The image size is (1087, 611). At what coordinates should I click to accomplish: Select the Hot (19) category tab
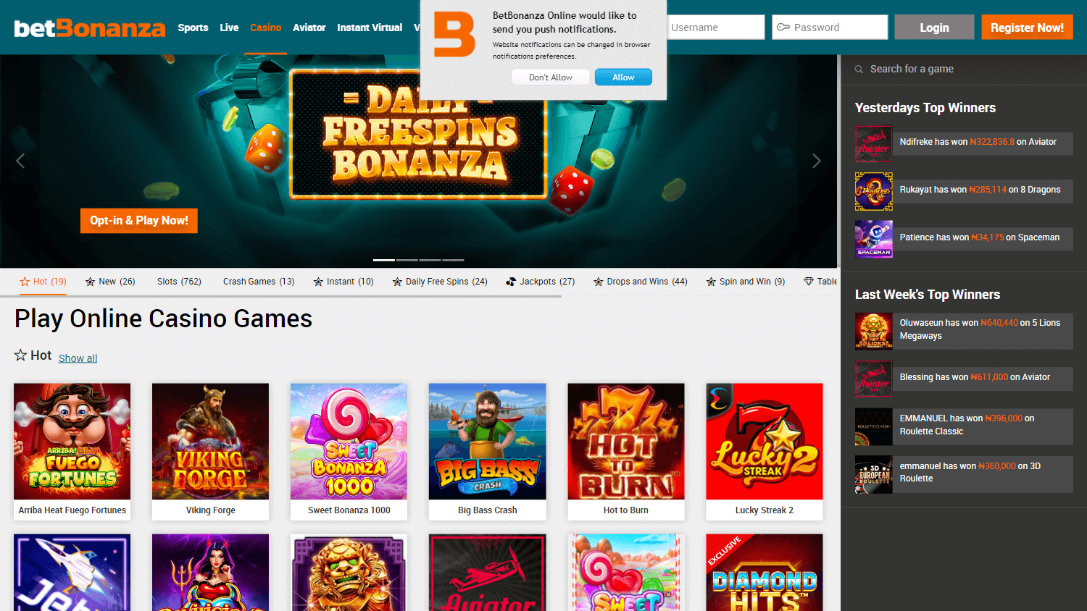pyautogui.click(x=43, y=282)
